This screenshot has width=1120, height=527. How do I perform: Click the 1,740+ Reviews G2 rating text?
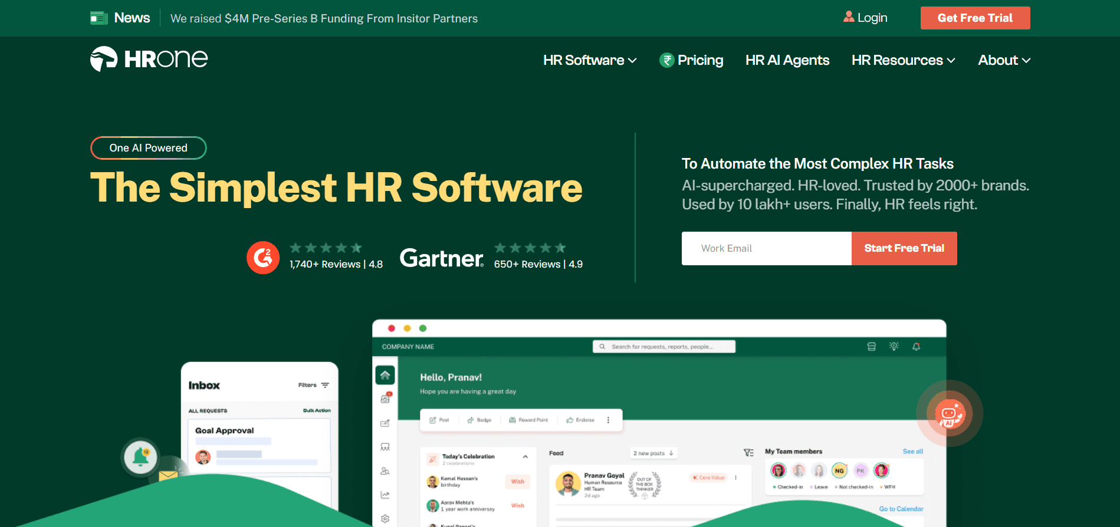tap(336, 264)
